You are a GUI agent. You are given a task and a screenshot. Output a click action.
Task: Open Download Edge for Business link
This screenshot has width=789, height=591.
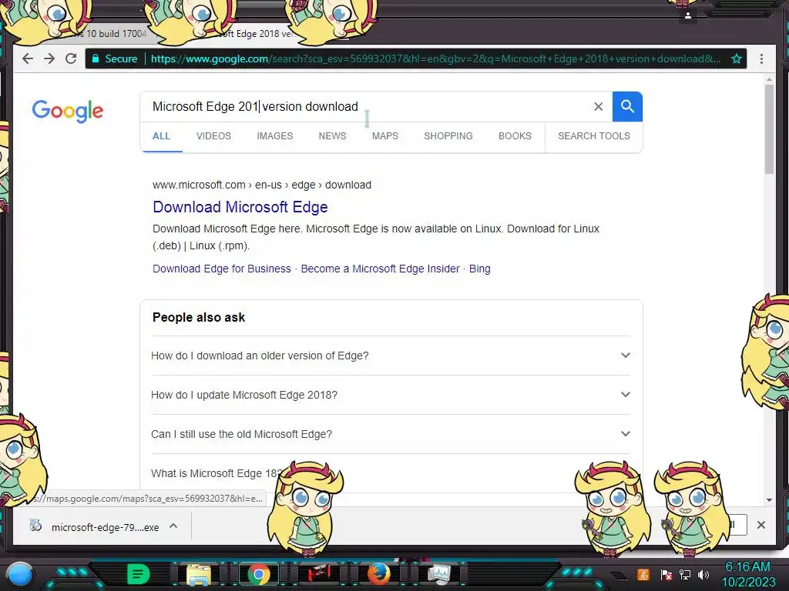tap(221, 269)
